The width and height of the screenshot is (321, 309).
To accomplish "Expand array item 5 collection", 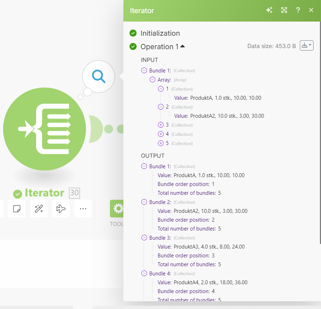I will tap(161, 143).
